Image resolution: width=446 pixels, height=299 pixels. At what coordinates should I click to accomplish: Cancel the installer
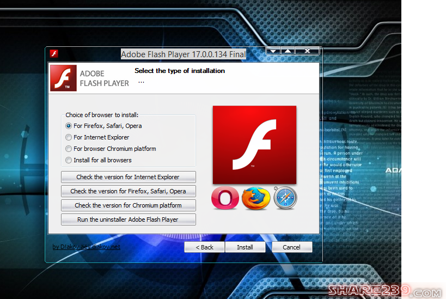coord(292,247)
